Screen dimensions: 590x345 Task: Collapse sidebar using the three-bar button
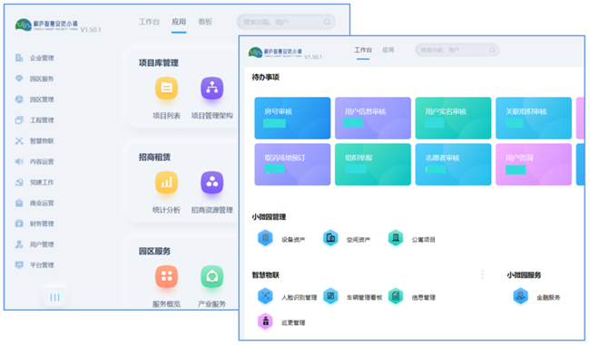click(x=54, y=297)
